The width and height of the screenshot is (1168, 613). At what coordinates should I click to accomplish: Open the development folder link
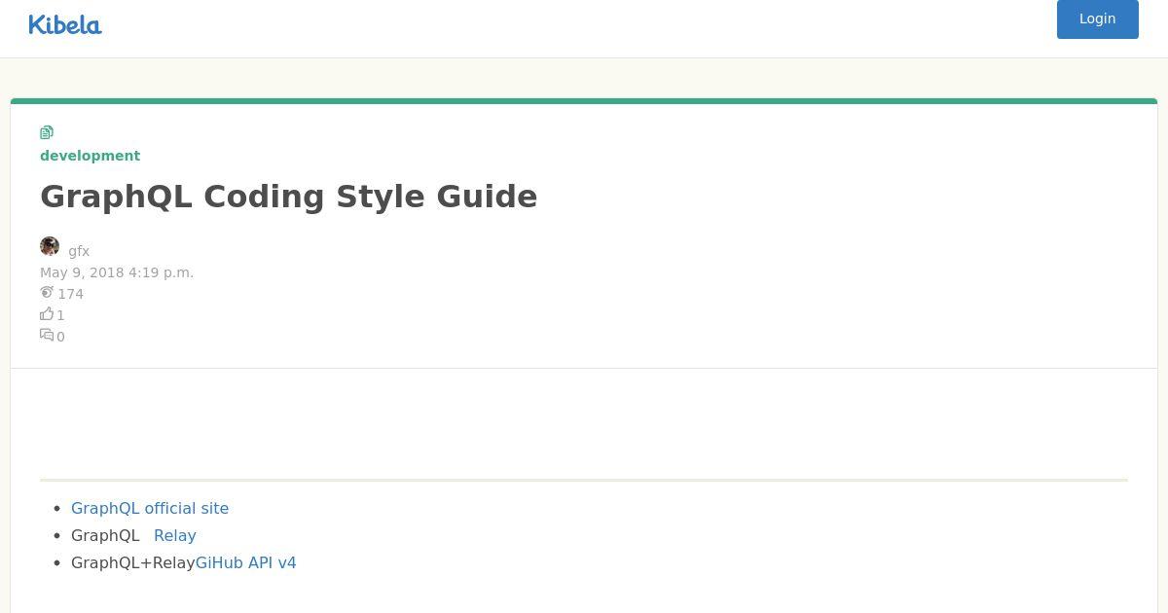point(90,156)
